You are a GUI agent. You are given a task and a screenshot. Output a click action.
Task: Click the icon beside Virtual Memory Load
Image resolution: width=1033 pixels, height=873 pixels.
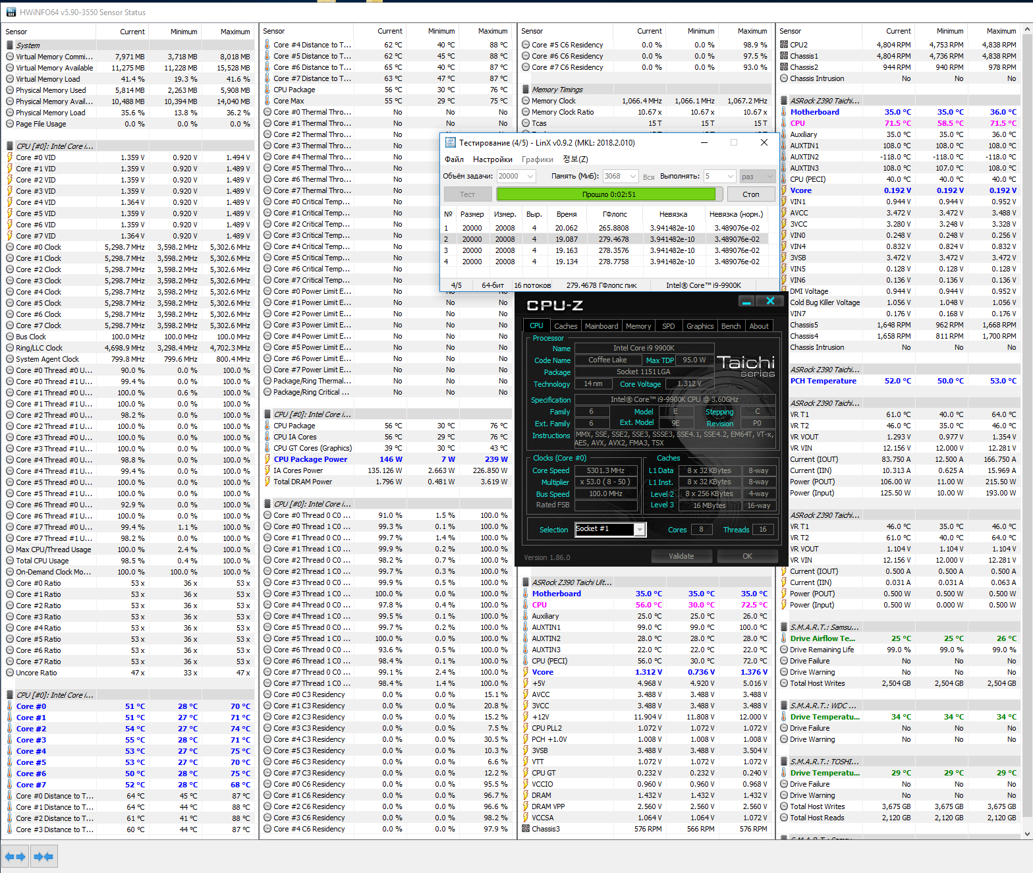[10, 79]
